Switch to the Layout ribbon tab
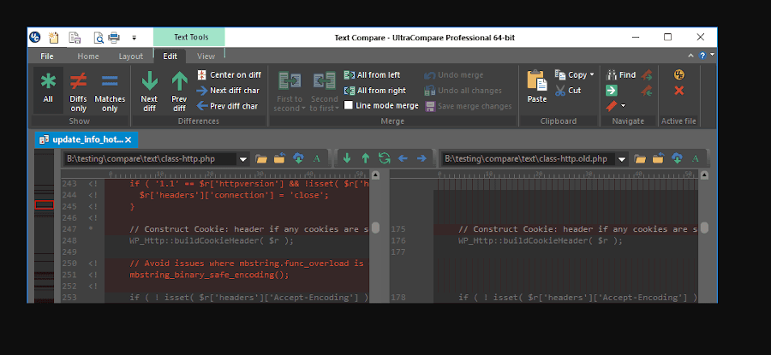Image resolution: width=771 pixels, height=355 pixels. click(130, 56)
